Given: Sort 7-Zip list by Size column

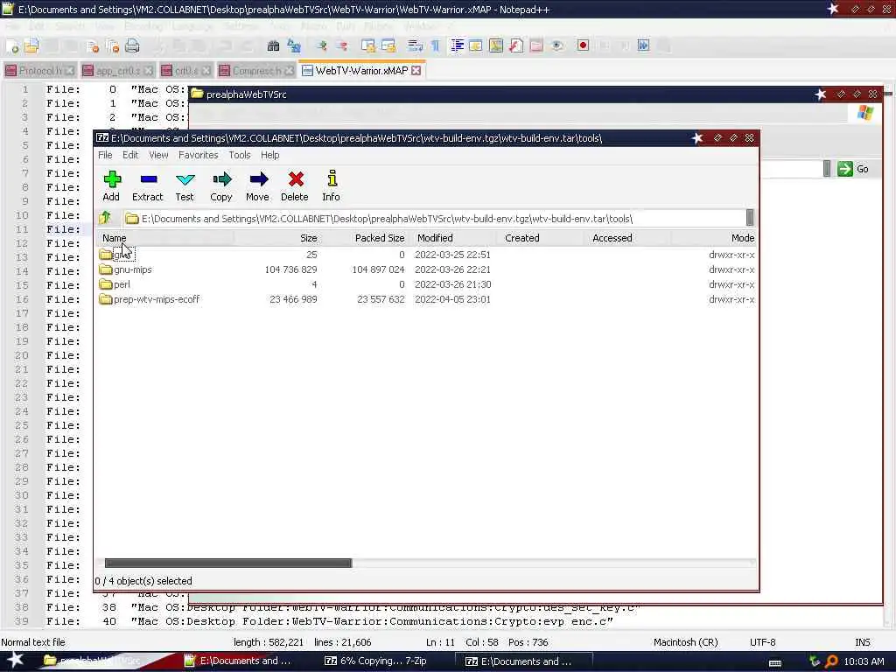Looking at the screenshot, I should point(277,238).
